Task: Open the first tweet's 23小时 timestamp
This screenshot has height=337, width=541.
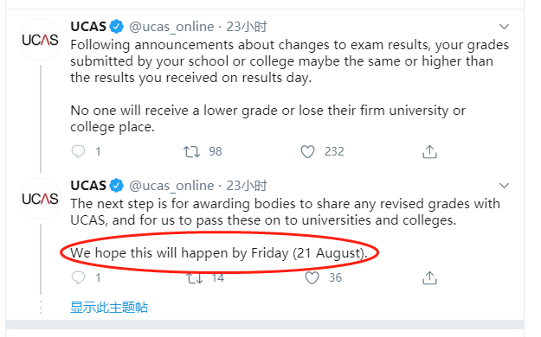Action: 247,27
